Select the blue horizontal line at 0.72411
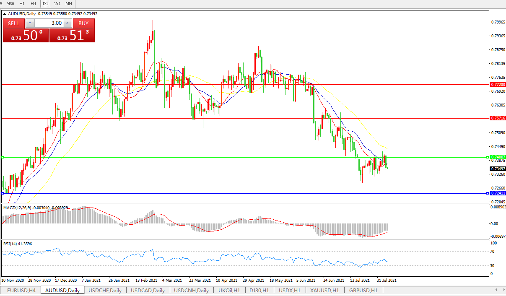Image resolution: width=506 pixels, height=296 pixels. [x=252, y=193]
